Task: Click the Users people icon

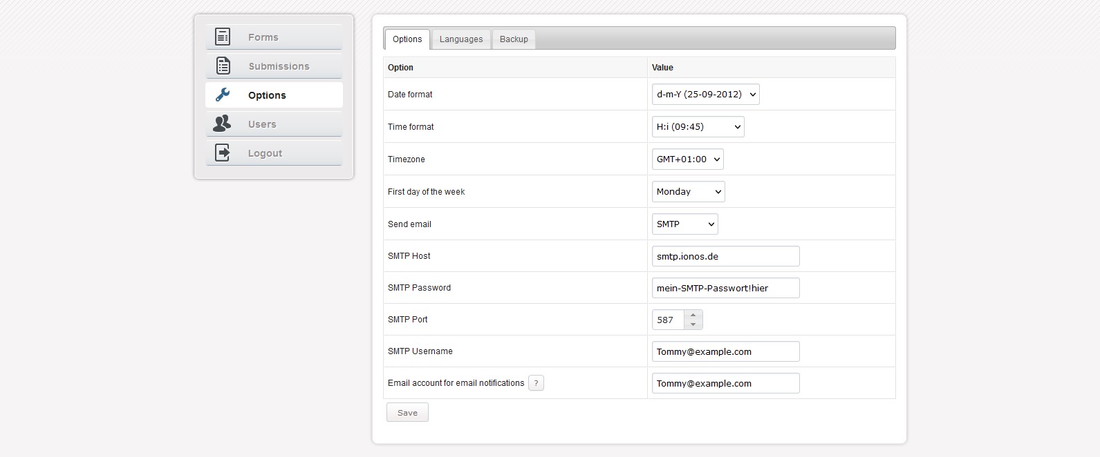Action: pos(222,124)
